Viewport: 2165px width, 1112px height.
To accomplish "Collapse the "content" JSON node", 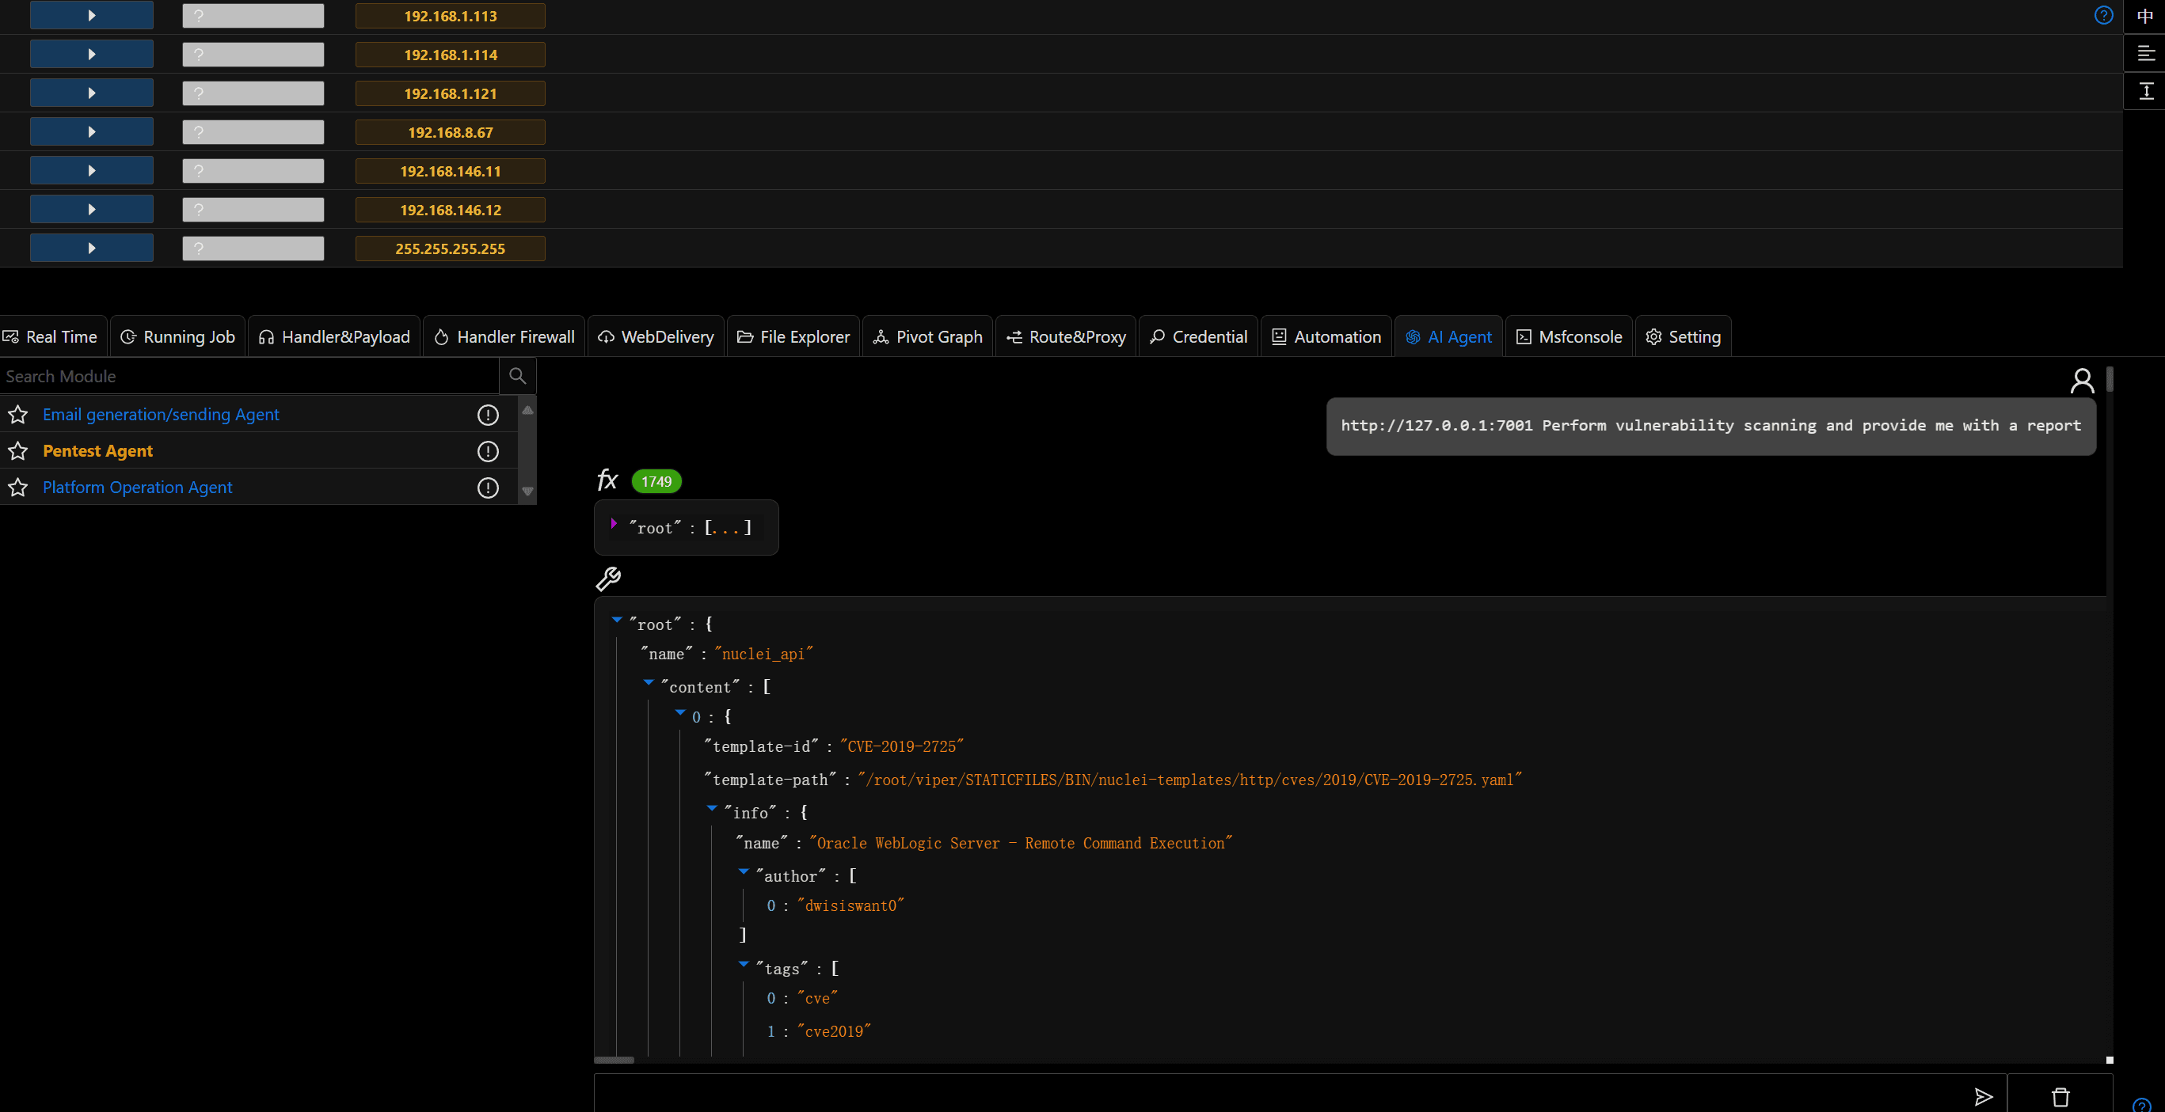I will tap(649, 683).
